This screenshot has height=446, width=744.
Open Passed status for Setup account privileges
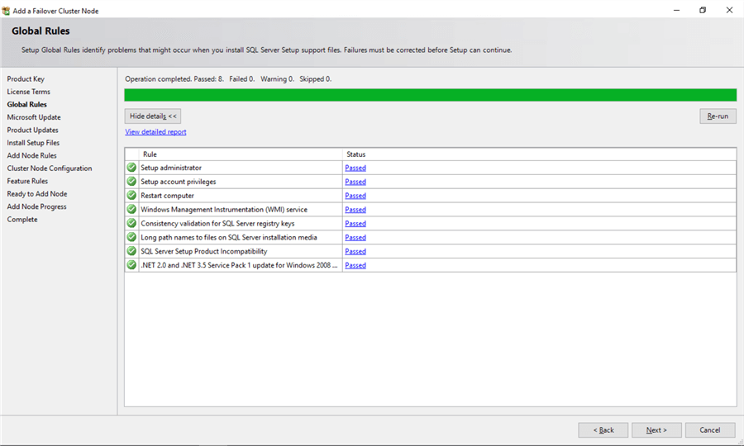click(355, 182)
